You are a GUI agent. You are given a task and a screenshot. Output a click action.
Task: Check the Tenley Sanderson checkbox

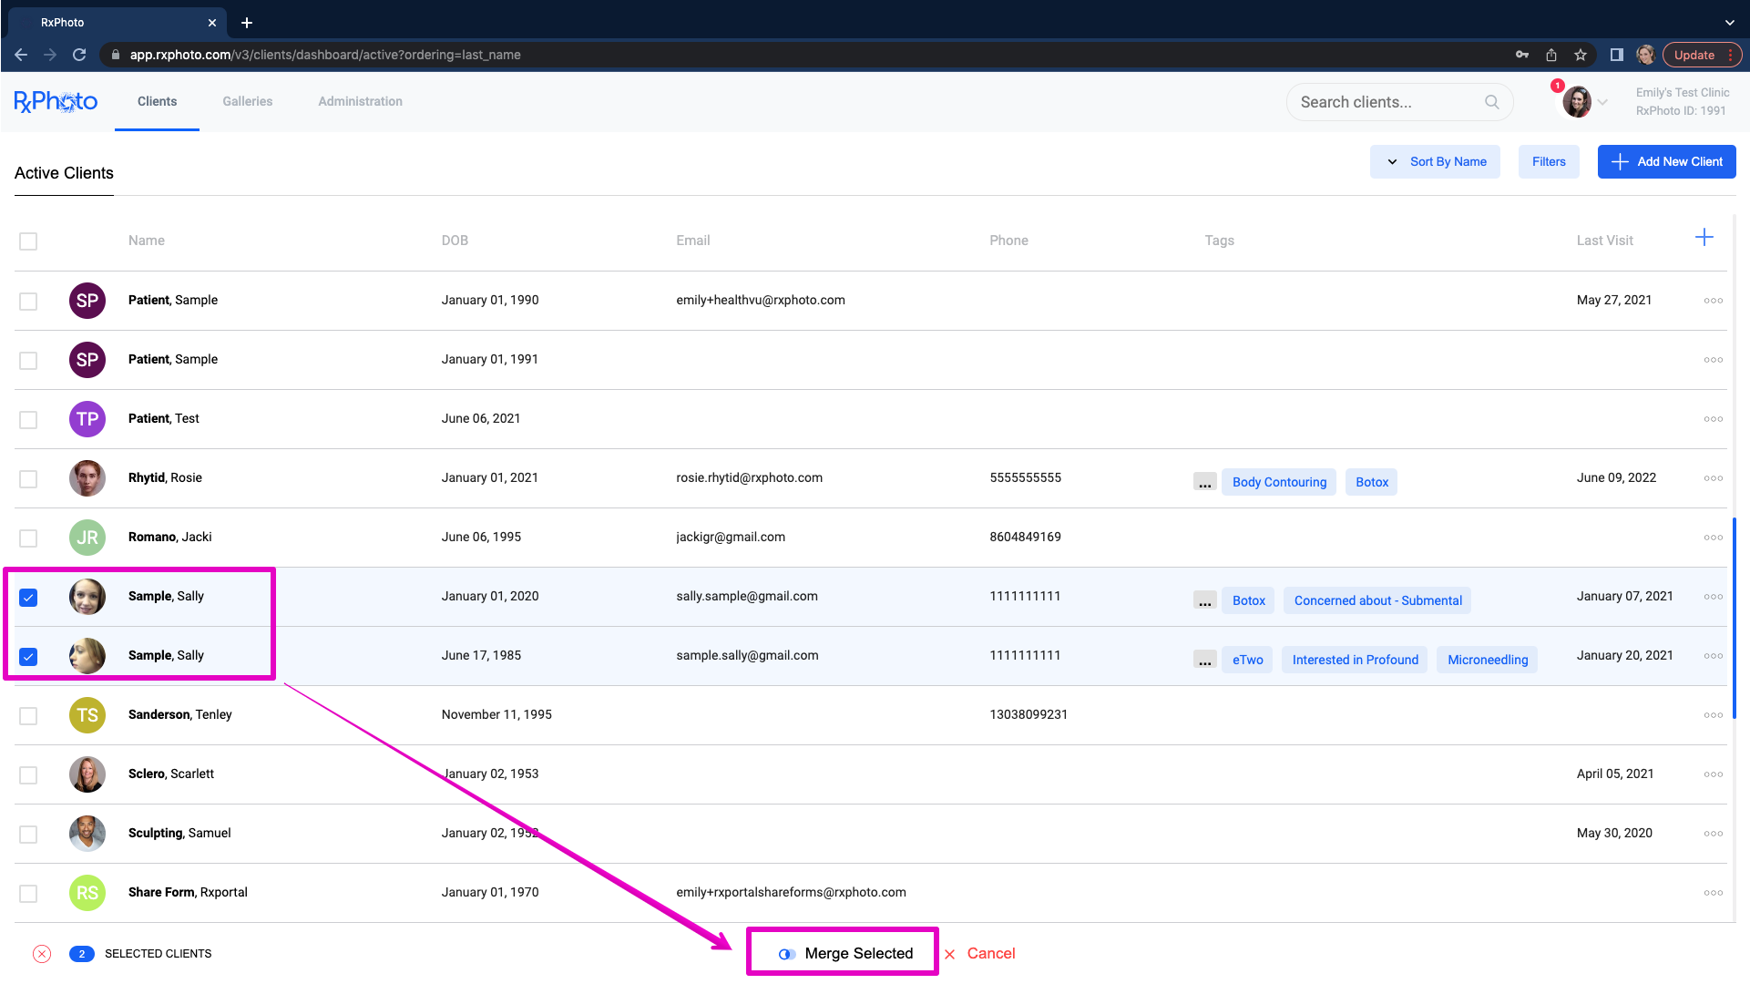[28, 716]
